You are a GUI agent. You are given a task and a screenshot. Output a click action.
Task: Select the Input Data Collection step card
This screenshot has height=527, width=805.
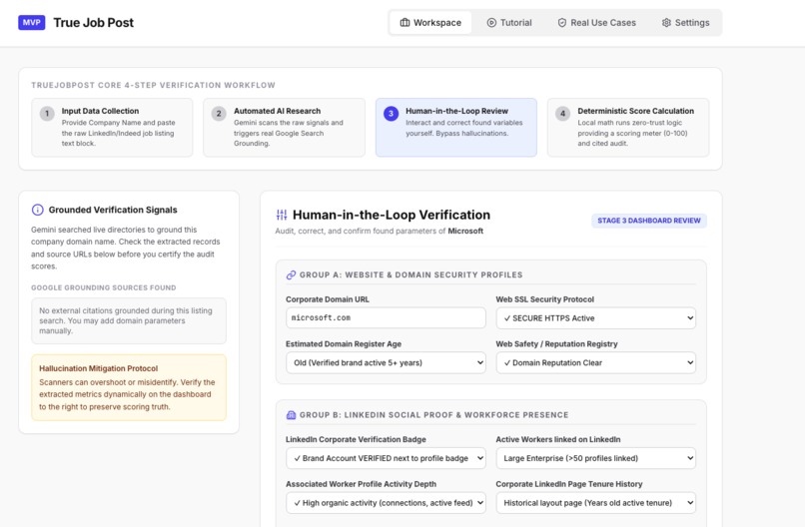[112, 128]
